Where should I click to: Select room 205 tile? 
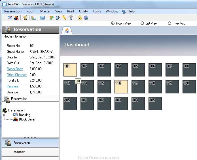point(70,104)
